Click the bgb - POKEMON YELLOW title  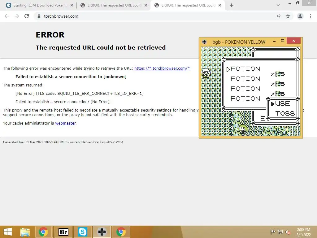239,42
